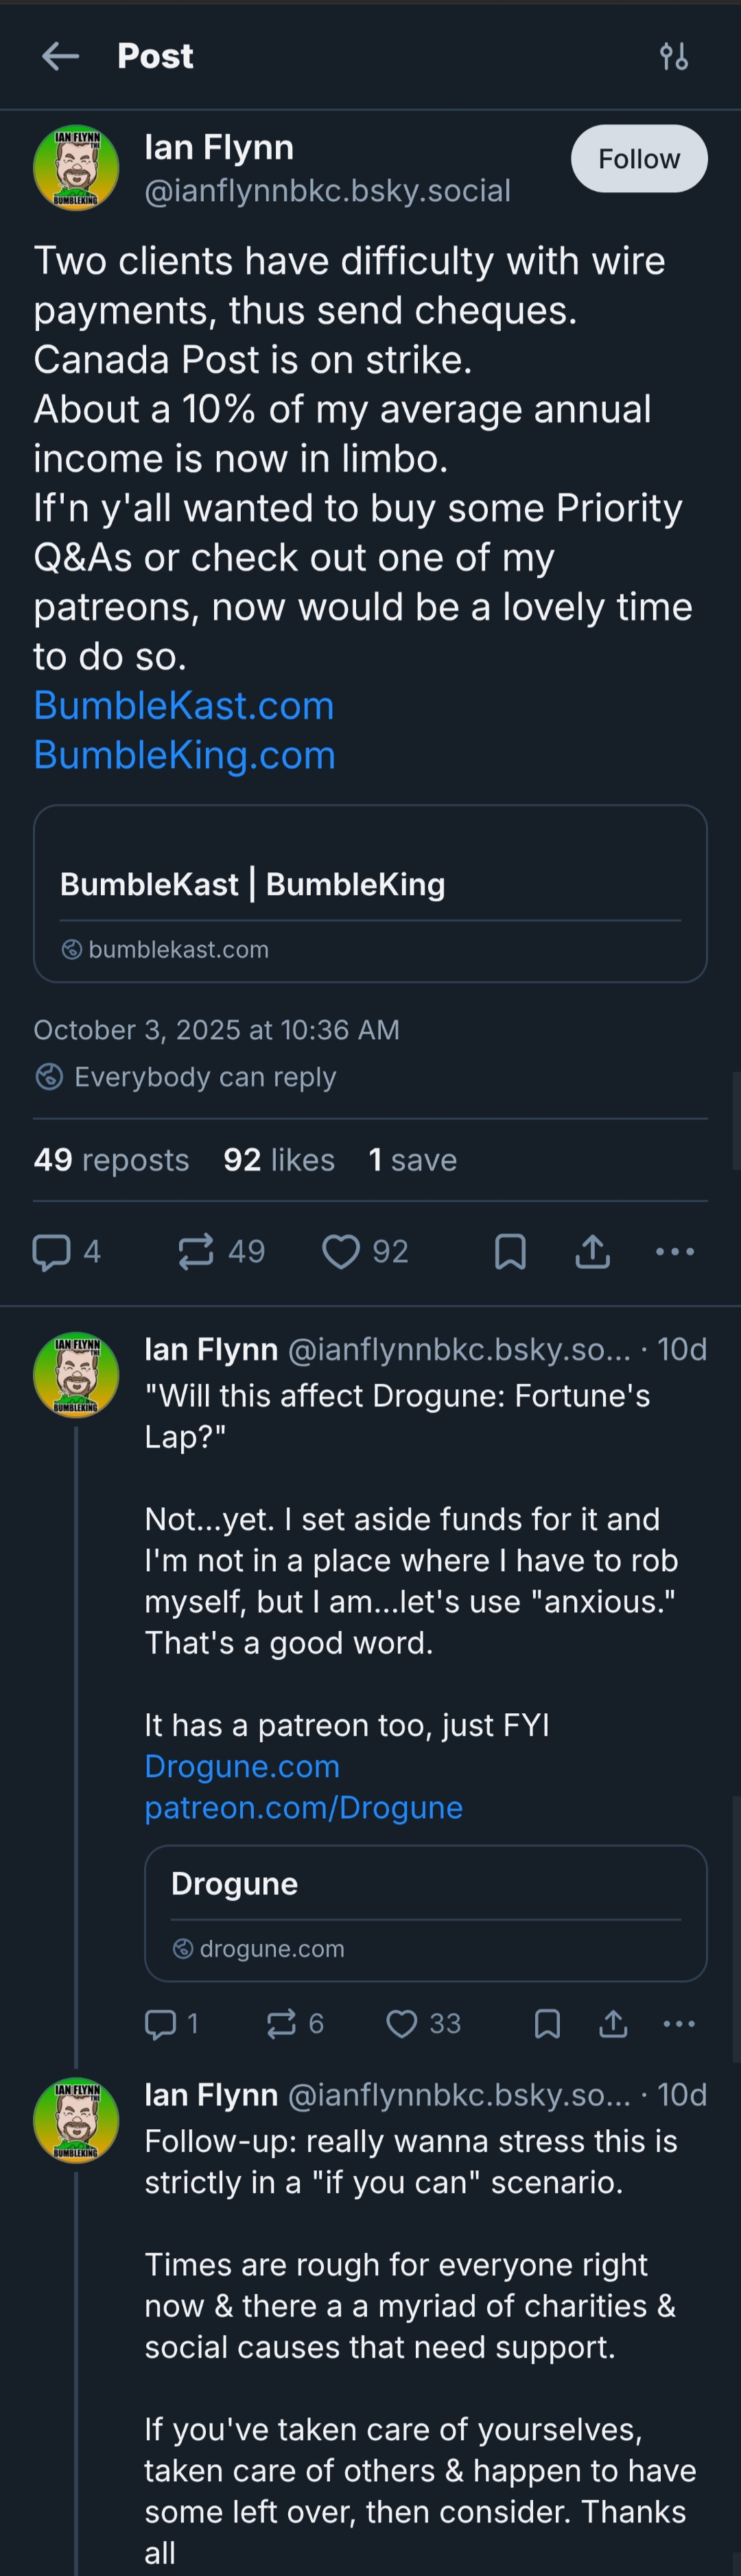View the 92 likes list
741x2576 pixels.
[279, 1160]
